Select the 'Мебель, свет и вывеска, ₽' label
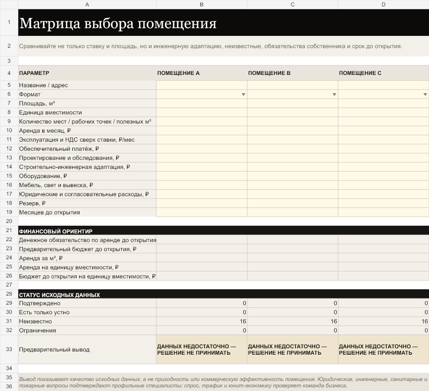The image size is (429, 391). [x=87, y=185]
